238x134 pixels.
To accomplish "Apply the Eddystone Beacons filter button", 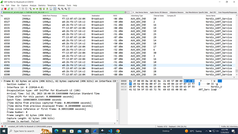I will click(177, 12).
